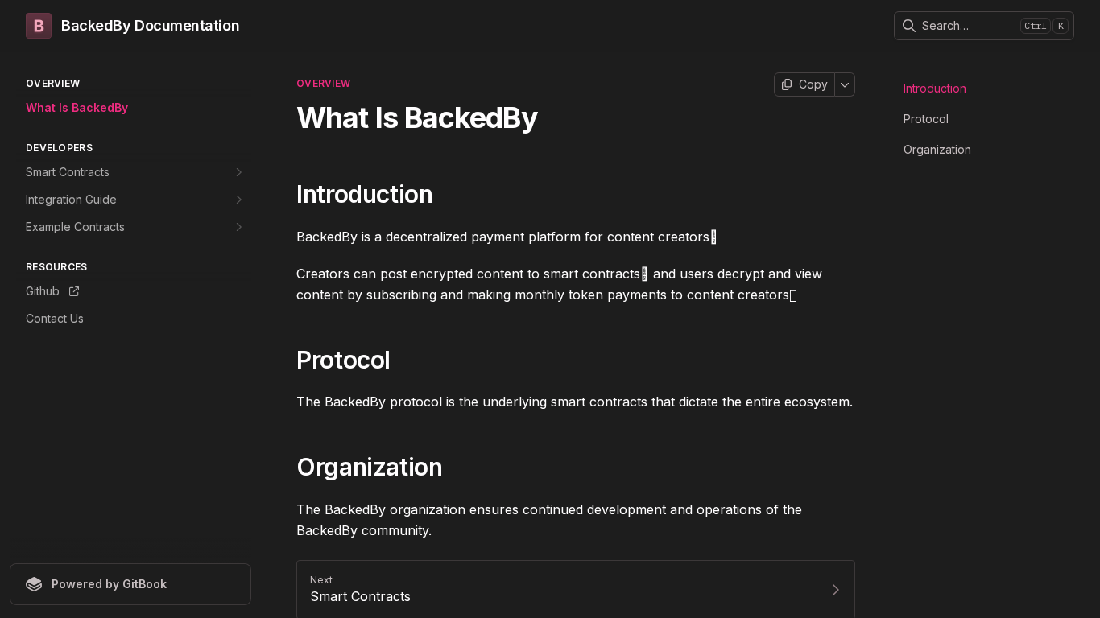The image size is (1100, 618).
Task: Click the Powered by GitBook button
Action: 130,584
